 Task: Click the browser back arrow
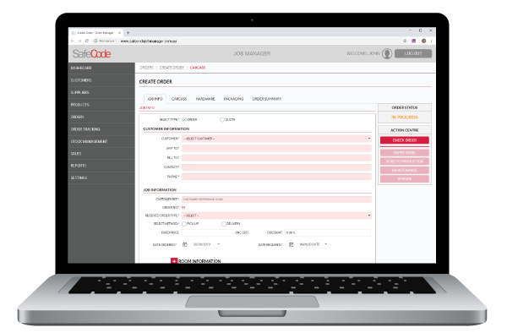pos(73,41)
